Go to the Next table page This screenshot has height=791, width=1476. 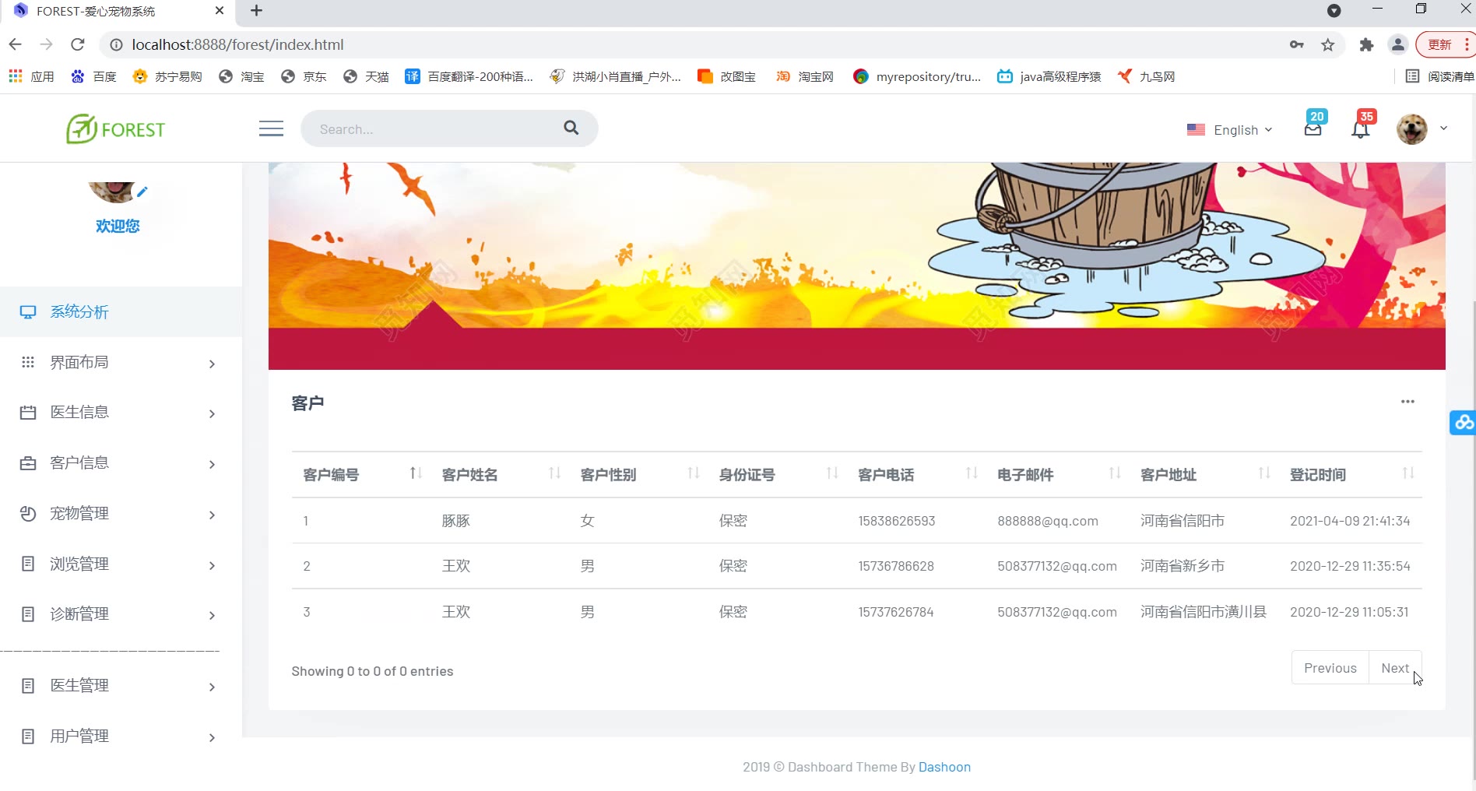point(1395,668)
